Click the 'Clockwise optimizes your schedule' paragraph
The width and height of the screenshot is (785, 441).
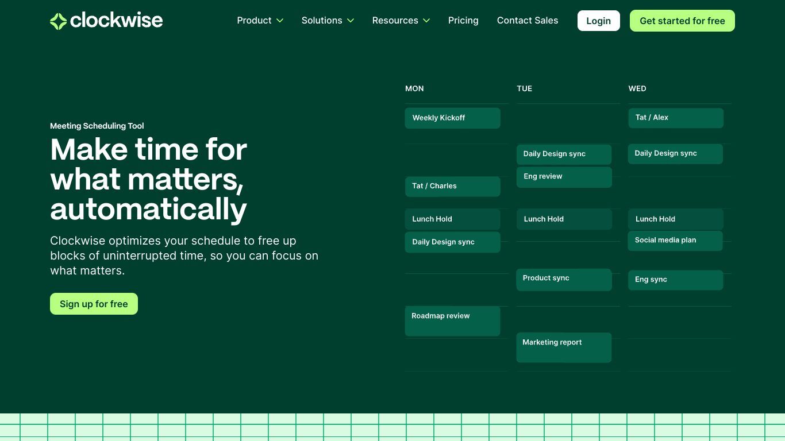pos(184,256)
